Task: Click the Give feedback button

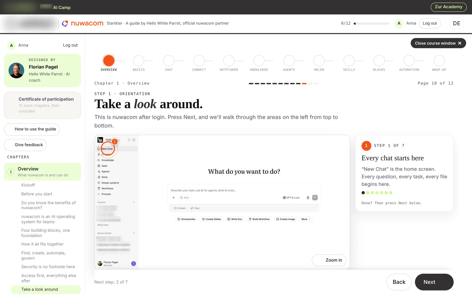Action: coord(25,145)
